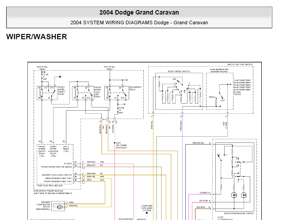Click the front wiper on/off relay box

tap(47, 93)
